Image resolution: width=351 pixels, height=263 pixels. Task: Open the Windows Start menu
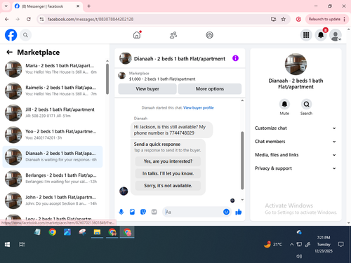pyautogui.click(x=7, y=245)
